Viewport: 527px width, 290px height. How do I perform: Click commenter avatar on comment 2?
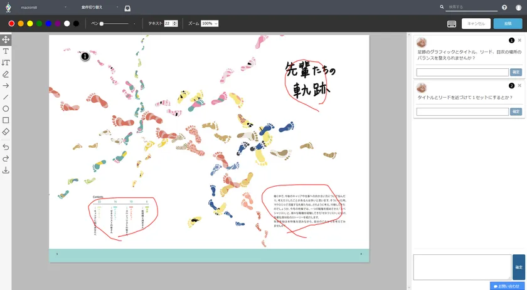pyautogui.click(x=422, y=88)
